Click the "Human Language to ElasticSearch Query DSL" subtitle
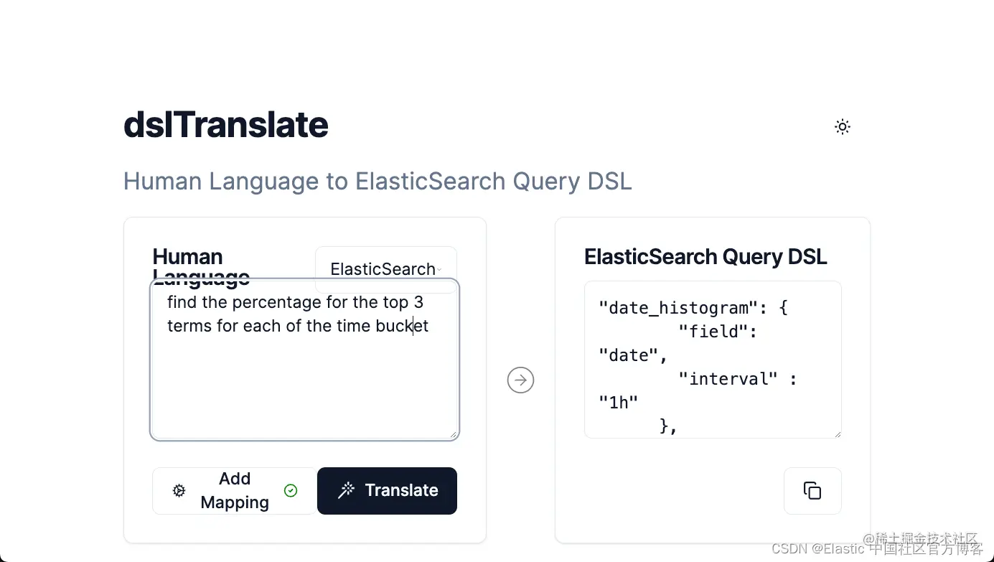 pyautogui.click(x=378, y=181)
